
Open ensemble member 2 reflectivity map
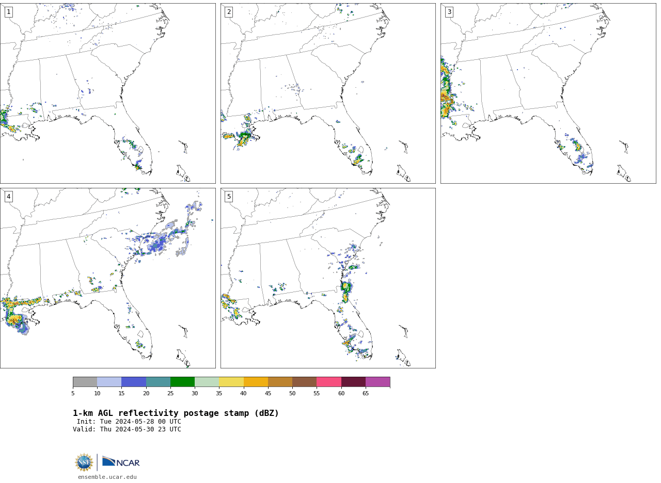[328, 93]
